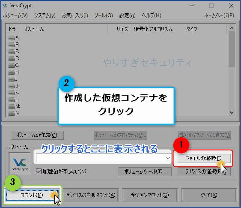Open the 設定(g) menu

click(x=128, y=15)
